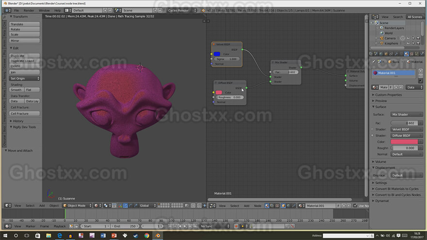Play the animation forward
The height and width of the screenshot is (240, 427).
click(185, 226)
